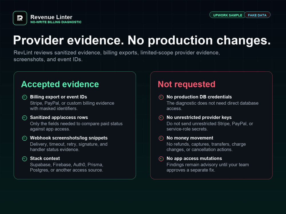Screen dimensions: 286x214
Task: Click 'No unrestricted provider keys' item title
Action: (x=199, y=117)
